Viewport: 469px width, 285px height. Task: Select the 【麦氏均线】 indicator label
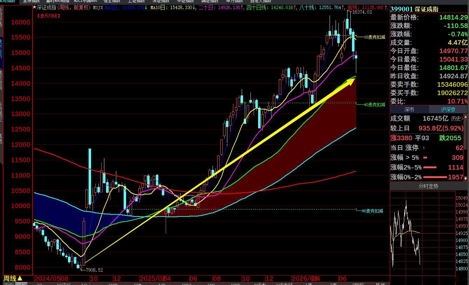coord(48,16)
